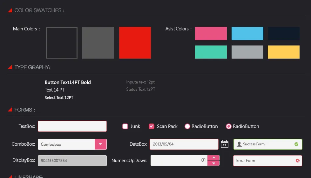Viewport: 311px width, 178px height.
Task: Click inside the Success Form field
Action: [x=268, y=144]
